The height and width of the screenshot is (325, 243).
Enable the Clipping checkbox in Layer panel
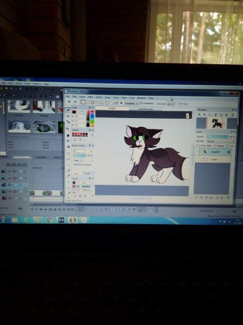coord(215,146)
